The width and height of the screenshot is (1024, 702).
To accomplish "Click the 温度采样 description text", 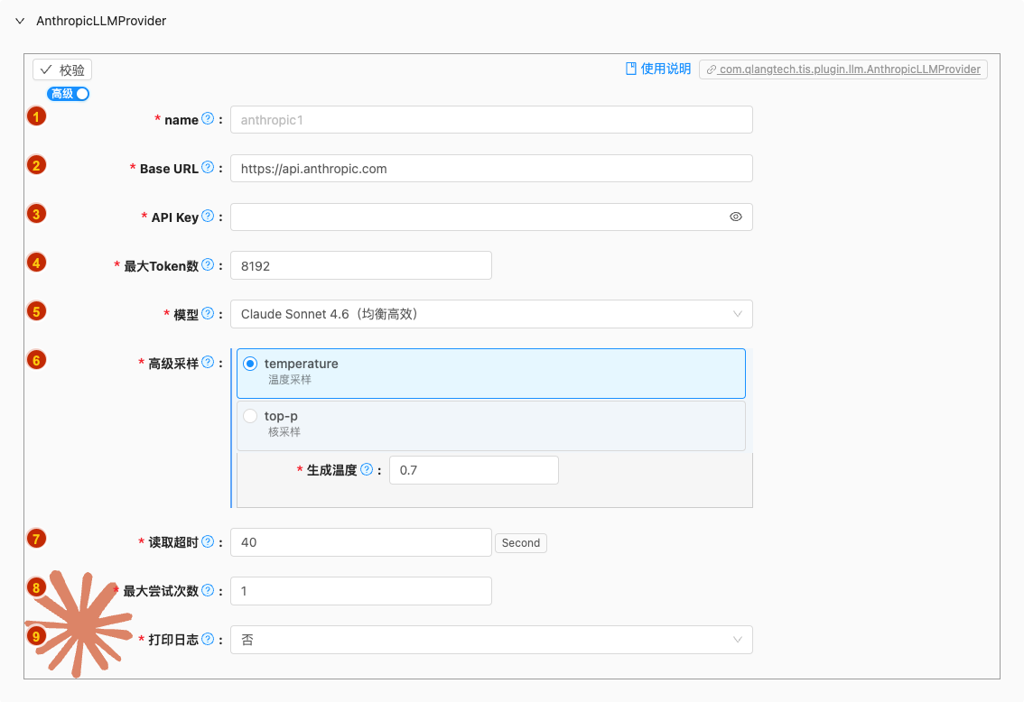I will click(x=289, y=380).
